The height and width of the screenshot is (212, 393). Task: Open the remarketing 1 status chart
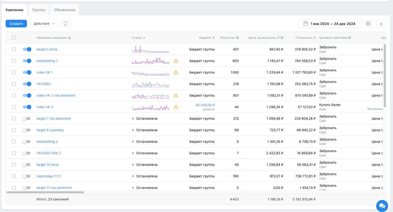(150, 61)
